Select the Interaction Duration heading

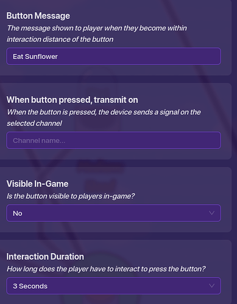[x=45, y=257]
